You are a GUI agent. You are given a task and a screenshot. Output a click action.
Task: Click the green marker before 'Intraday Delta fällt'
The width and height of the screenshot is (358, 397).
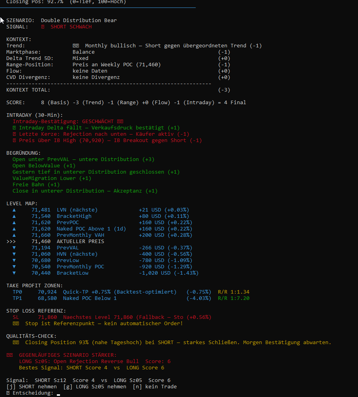coord(15,128)
